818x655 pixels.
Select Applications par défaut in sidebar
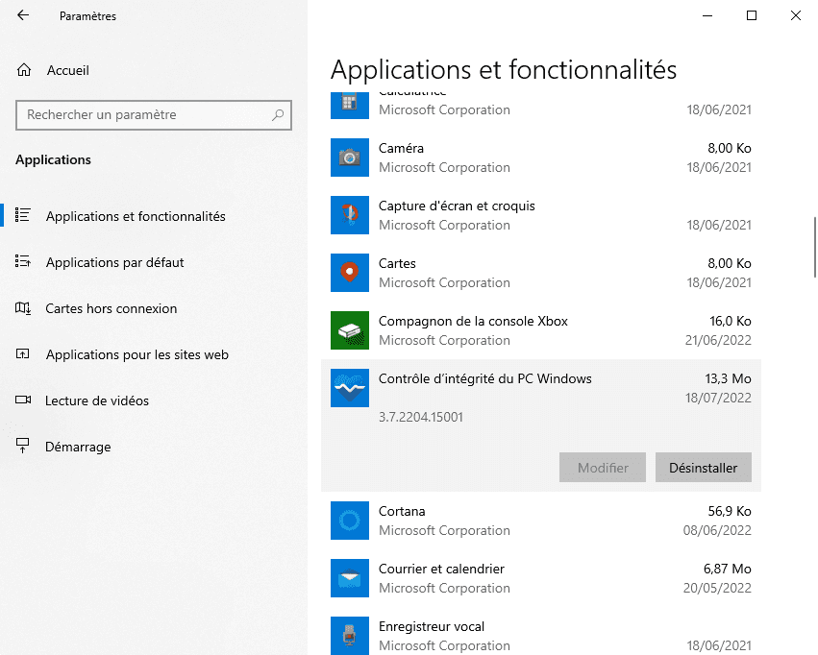(114, 262)
